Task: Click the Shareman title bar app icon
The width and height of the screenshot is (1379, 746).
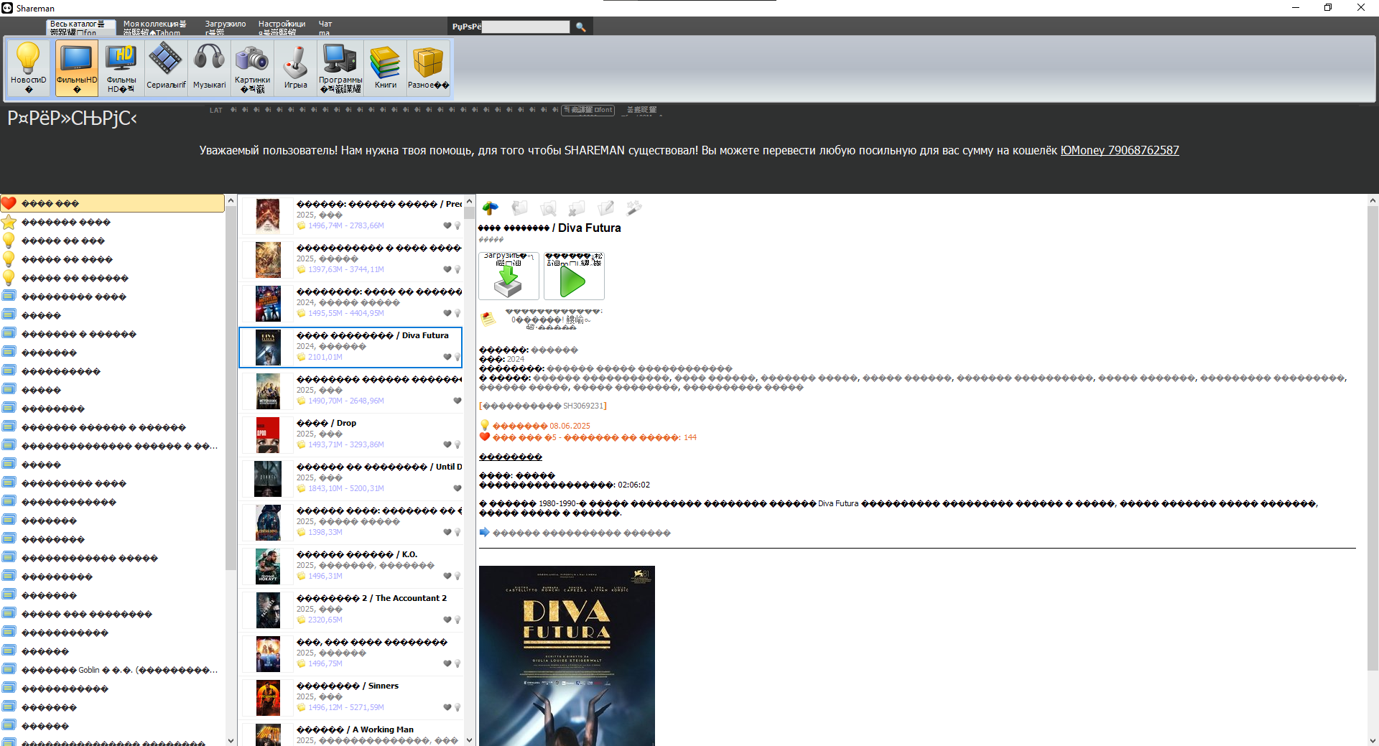Action: (x=7, y=8)
